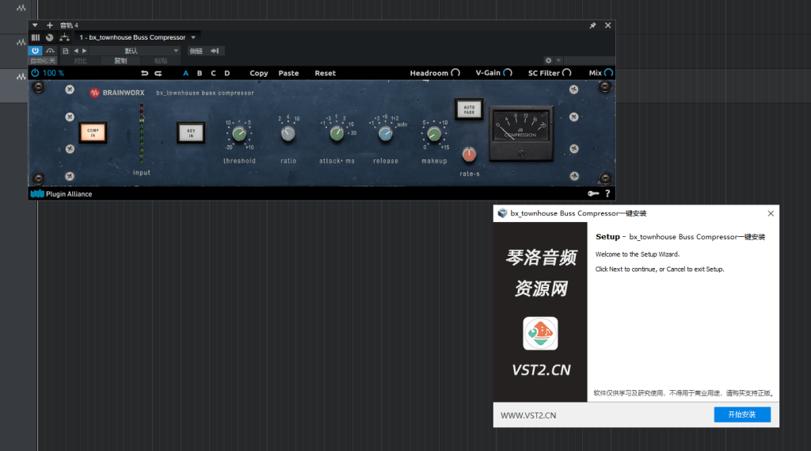811x451 pixels.
Task: Click the automation arc icon
Action: [50, 51]
